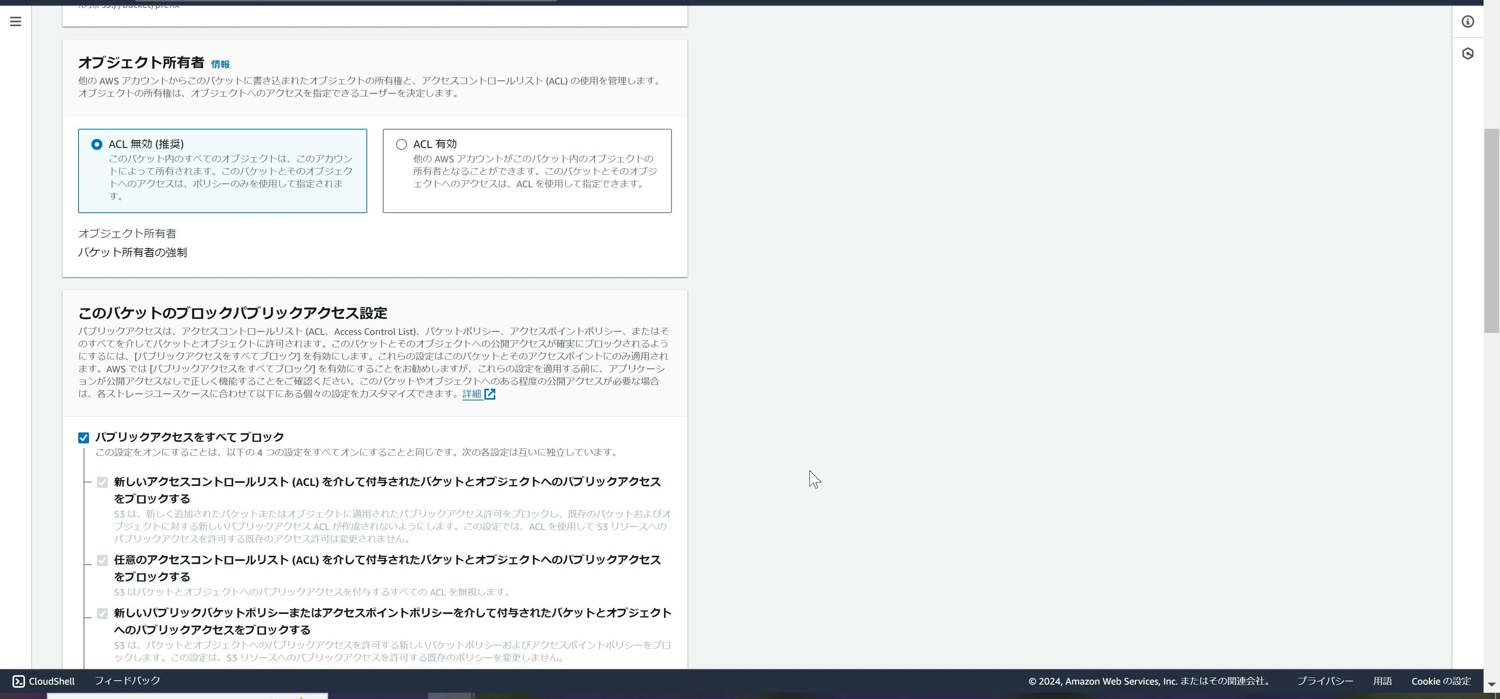Open CloudShell from the footer
1500x699 pixels.
(x=44, y=681)
